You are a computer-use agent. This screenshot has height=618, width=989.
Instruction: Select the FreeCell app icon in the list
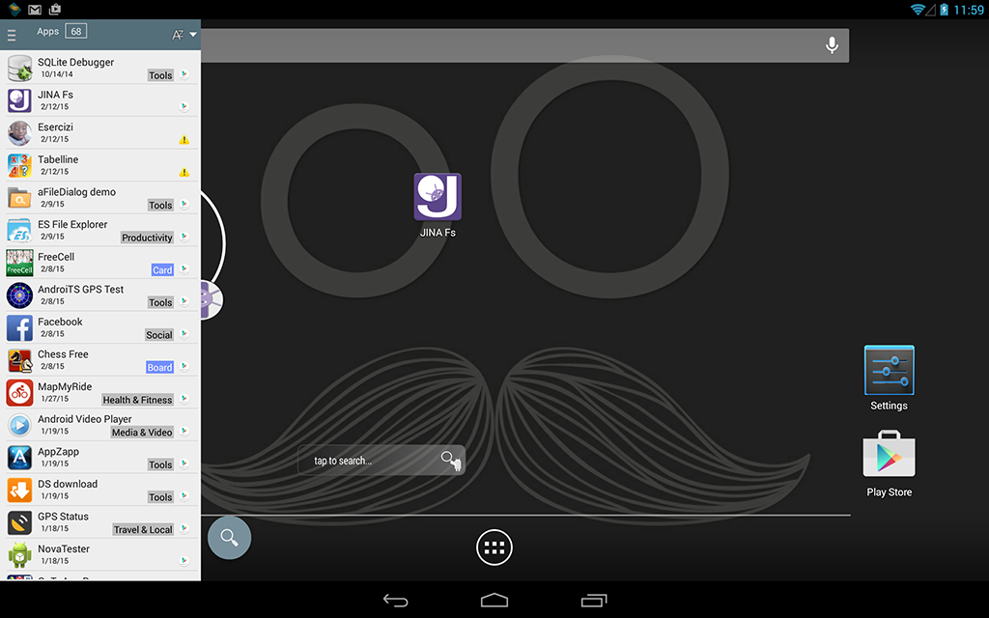pyautogui.click(x=19, y=262)
